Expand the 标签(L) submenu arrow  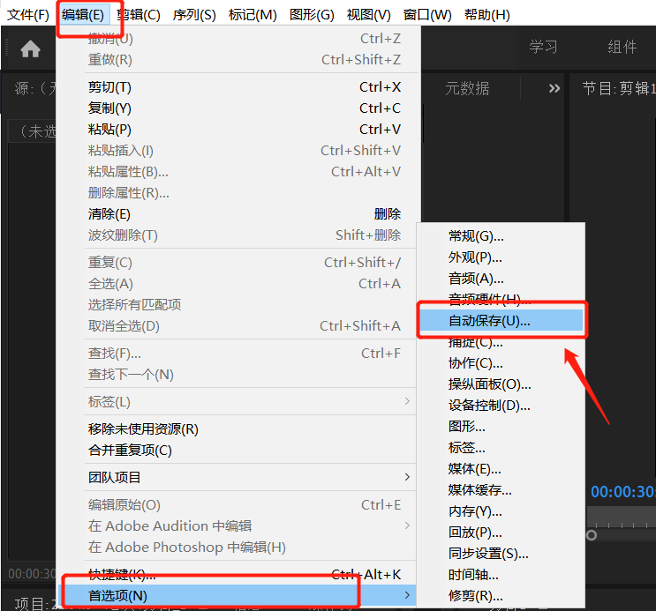tap(407, 401)
